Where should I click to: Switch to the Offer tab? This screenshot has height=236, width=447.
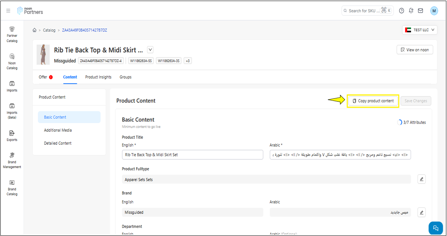click(43, 77)
